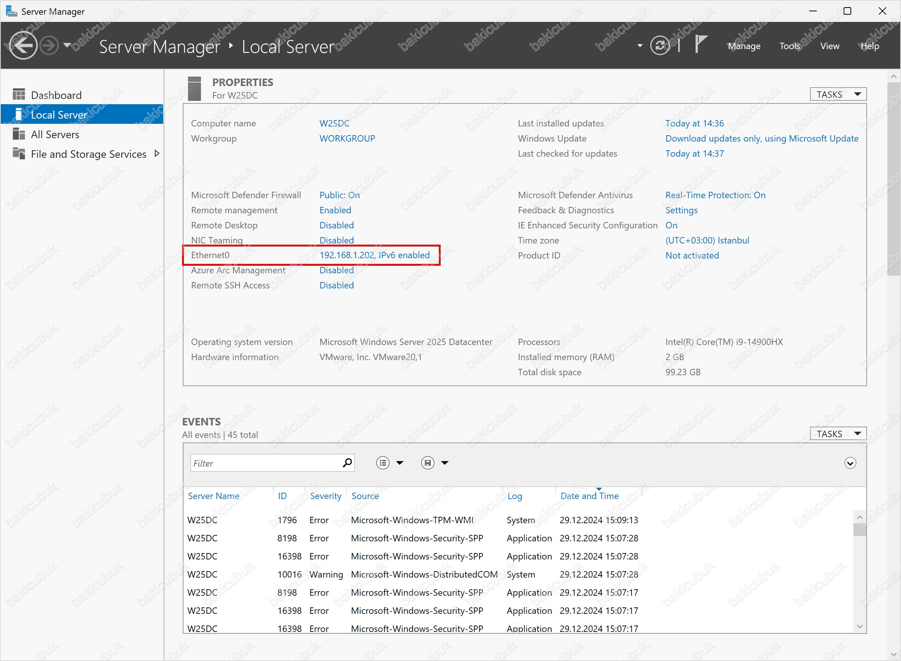
Task: Click events list scroll up arrow
Action: pos(859,517)
